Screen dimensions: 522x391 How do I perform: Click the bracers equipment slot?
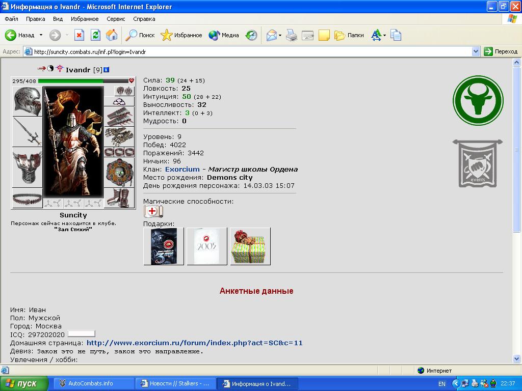[x=119, y=117]
